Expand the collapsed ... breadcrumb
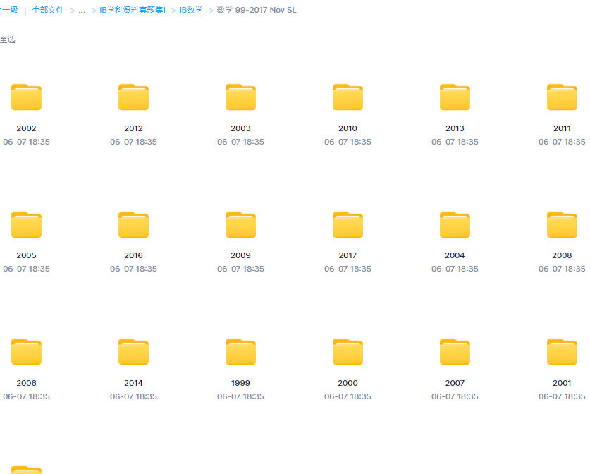The width and height of the screenshot is (590, 474). (82, 10)
